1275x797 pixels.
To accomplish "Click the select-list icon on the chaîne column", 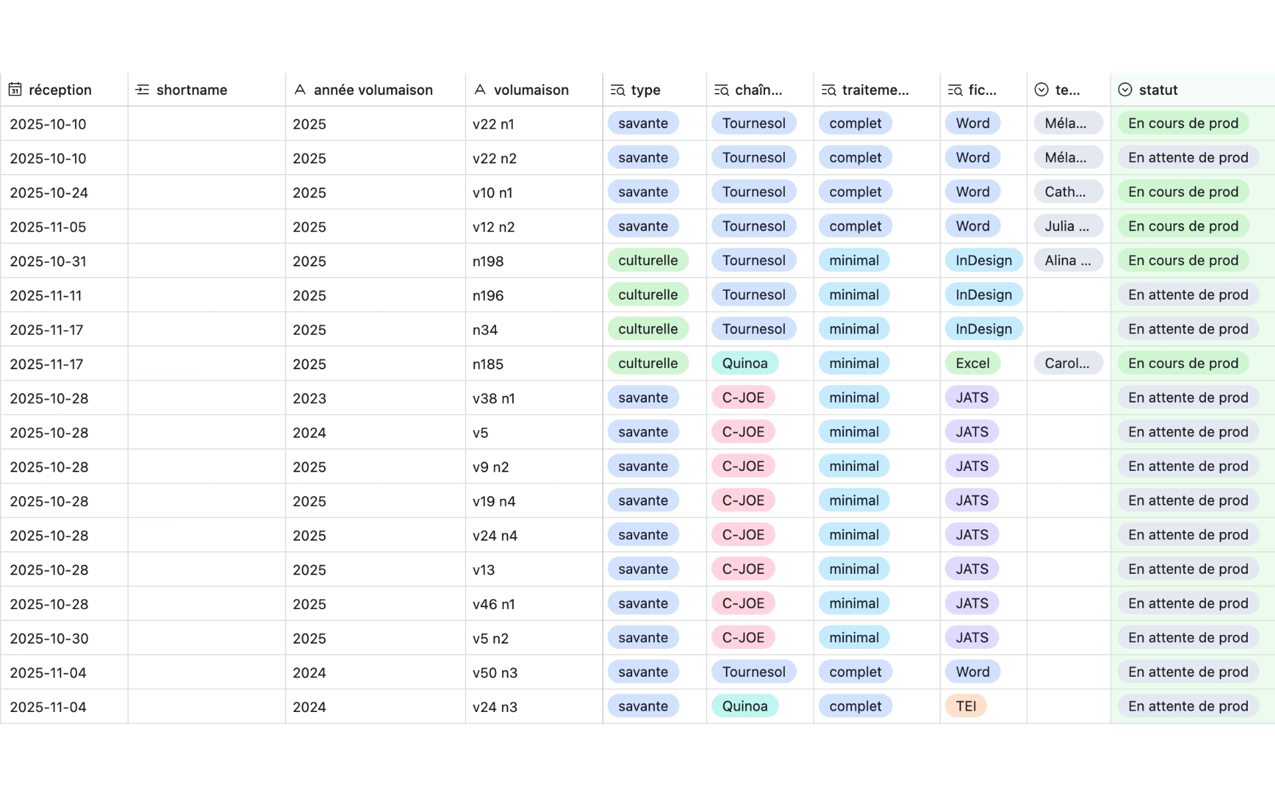I will [721, 89].
